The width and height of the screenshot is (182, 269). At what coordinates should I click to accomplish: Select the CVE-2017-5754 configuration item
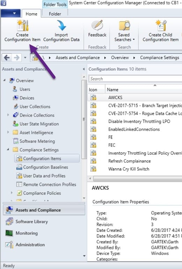click(x=135, y=113)
